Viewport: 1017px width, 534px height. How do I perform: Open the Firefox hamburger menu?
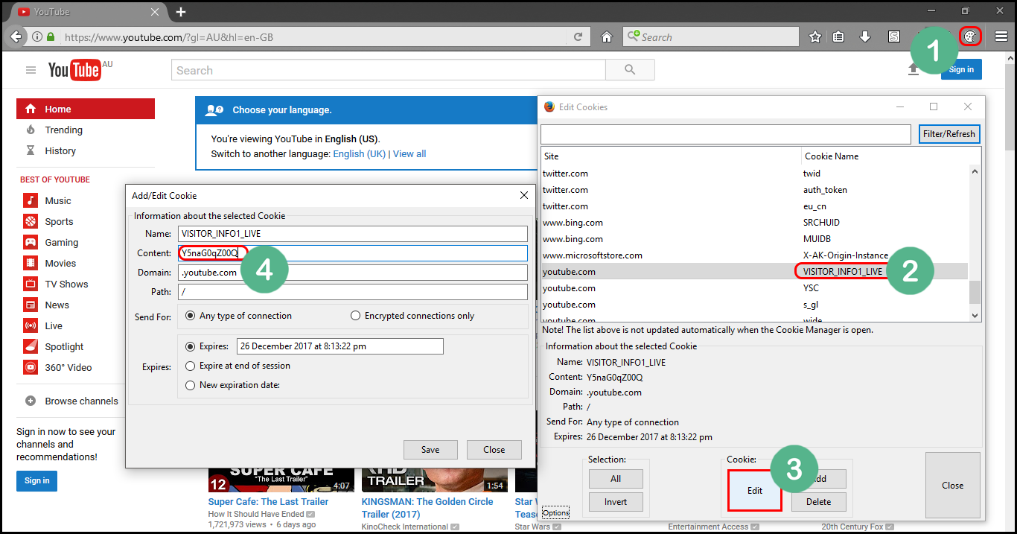point(1001,36)
